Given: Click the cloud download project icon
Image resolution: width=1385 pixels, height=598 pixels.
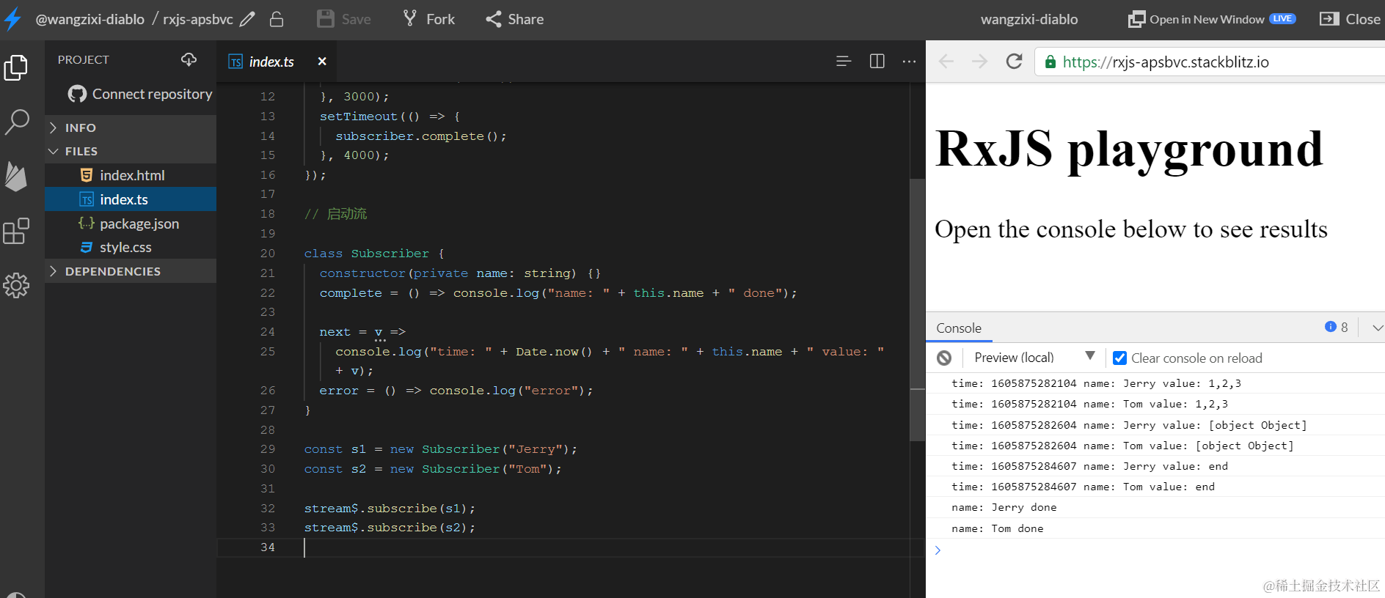Looking at the screenshot, I should coord(189,59).
